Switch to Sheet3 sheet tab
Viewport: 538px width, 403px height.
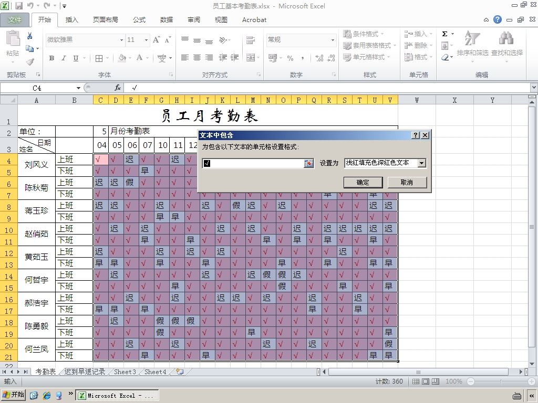pos(125,372)
